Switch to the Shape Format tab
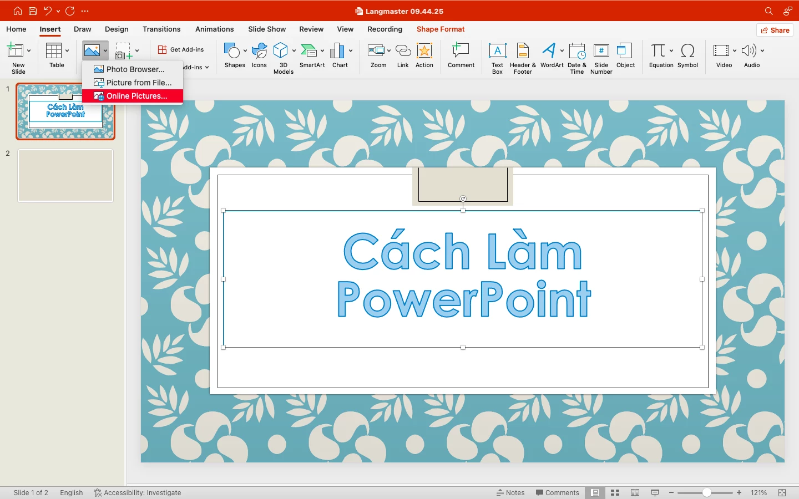This screenshot has height=499, width=799. click(441, 29)
